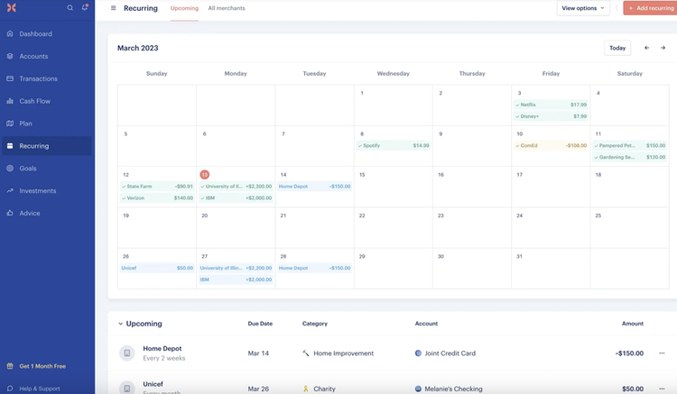Click the Add recurring button
677x394 pixels.
tap(650, 8)
